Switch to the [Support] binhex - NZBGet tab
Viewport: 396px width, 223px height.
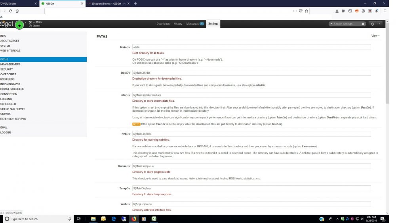point(109,4)
